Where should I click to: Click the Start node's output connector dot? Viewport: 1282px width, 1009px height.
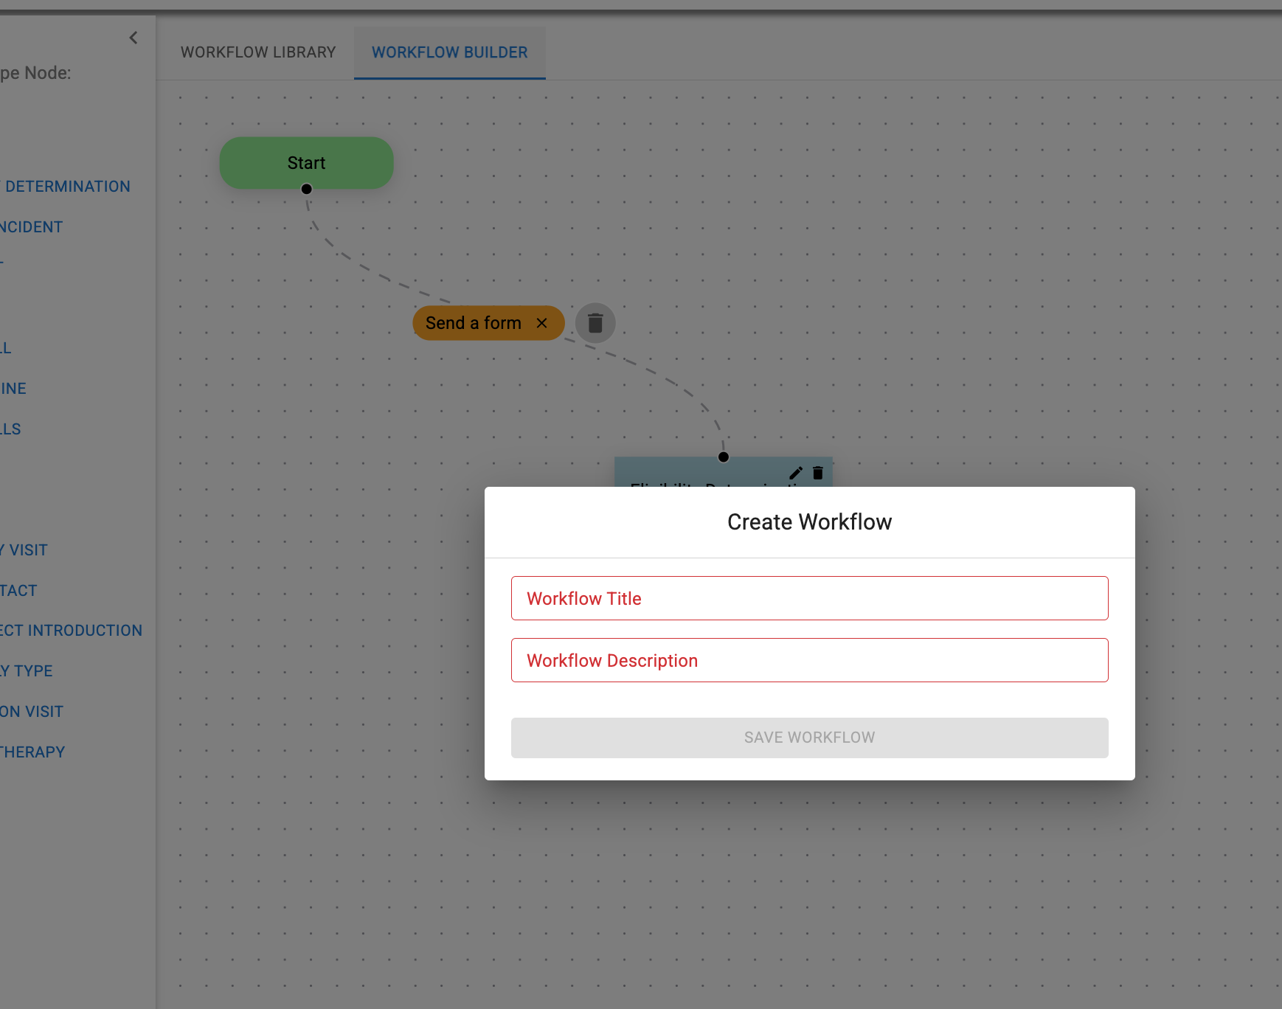(307, 189)
